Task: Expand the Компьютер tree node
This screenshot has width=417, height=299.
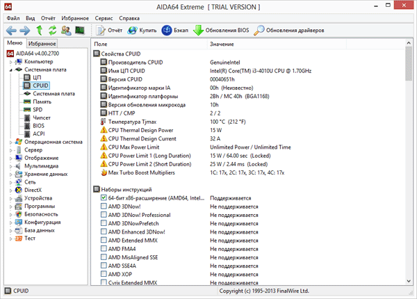Action: point(11,62)
